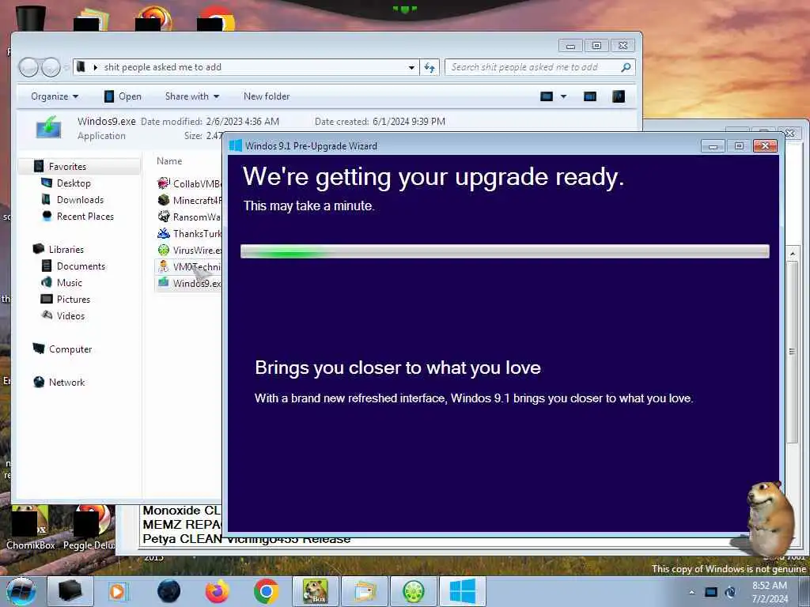Open the change view options dropdown arrow
Screen dimensions: 810x607
[x=563, y=96]
